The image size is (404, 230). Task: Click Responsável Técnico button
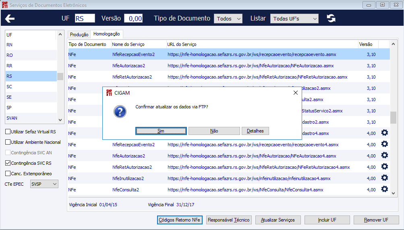[229, 220]
